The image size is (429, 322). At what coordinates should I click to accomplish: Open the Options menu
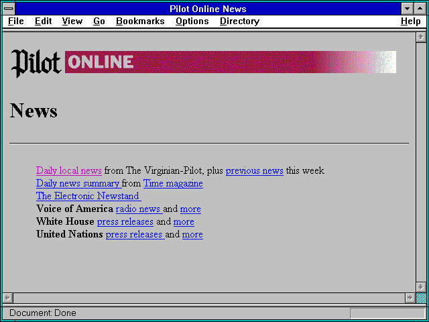click(x=192, y=21)
